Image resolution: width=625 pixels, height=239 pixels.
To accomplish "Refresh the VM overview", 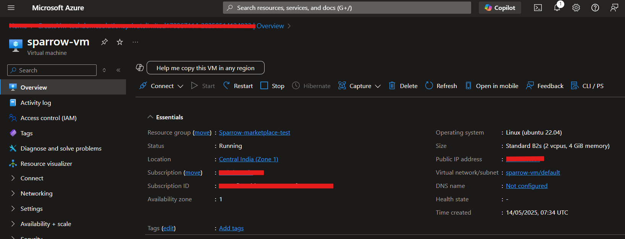I will 441,86.
